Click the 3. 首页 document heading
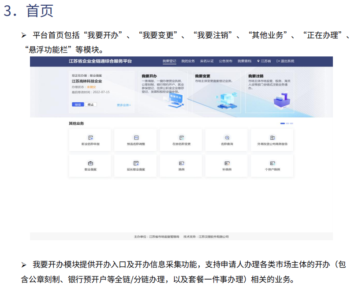The width and height of the screenshot is (362, 291). pyautogui.click(x=29, y=11)
